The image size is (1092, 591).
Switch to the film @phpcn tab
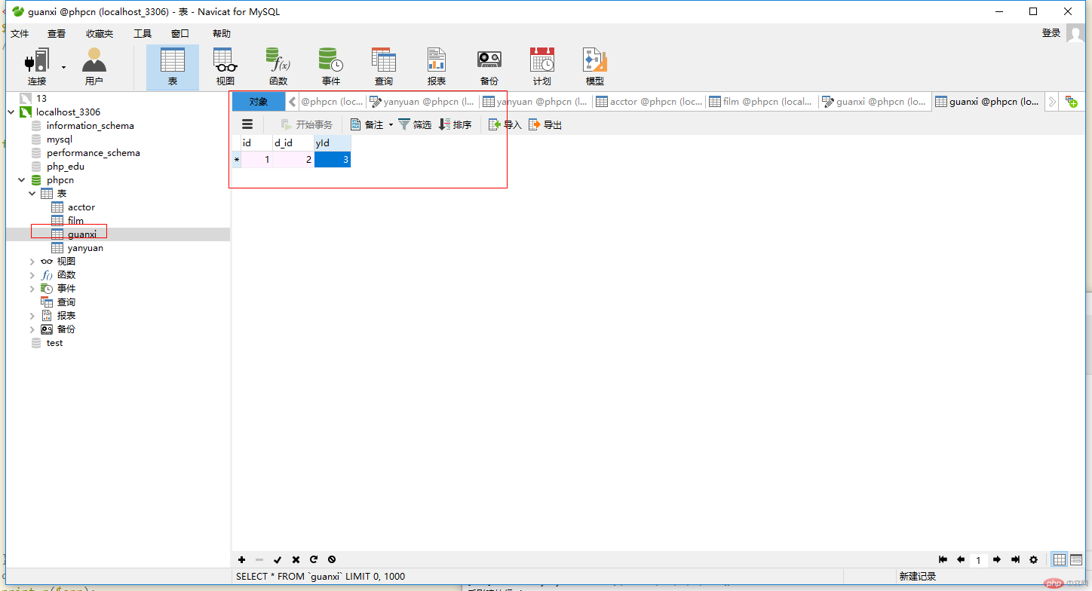[x=762, y=102]
